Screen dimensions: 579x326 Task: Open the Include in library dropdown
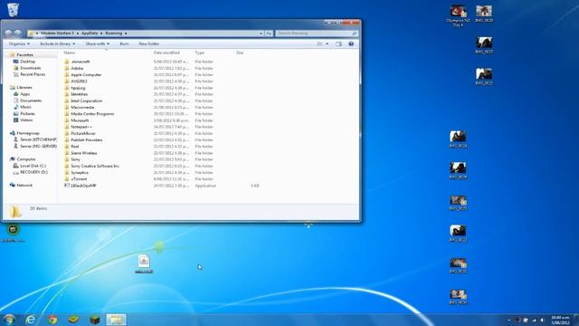(58, 43)
